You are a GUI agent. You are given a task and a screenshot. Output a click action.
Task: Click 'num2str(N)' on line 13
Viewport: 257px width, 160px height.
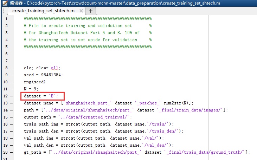176,103
